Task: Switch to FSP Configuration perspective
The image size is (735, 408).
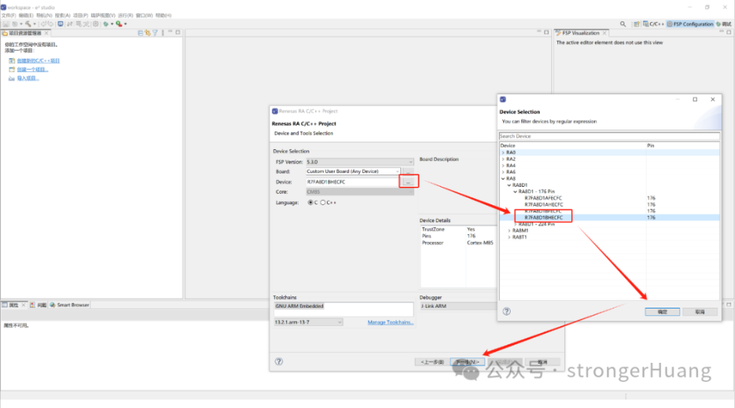Action: coord(690,24)
